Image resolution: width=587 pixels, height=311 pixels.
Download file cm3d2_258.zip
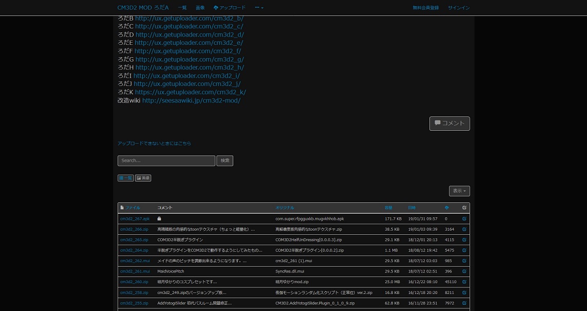[134, 292]
